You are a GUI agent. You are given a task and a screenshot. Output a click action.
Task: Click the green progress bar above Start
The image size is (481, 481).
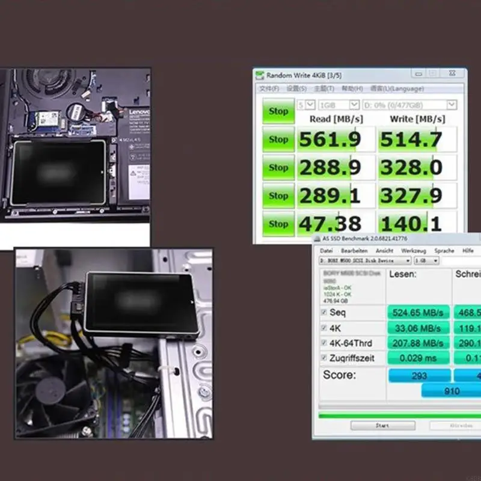coord(397,415)
